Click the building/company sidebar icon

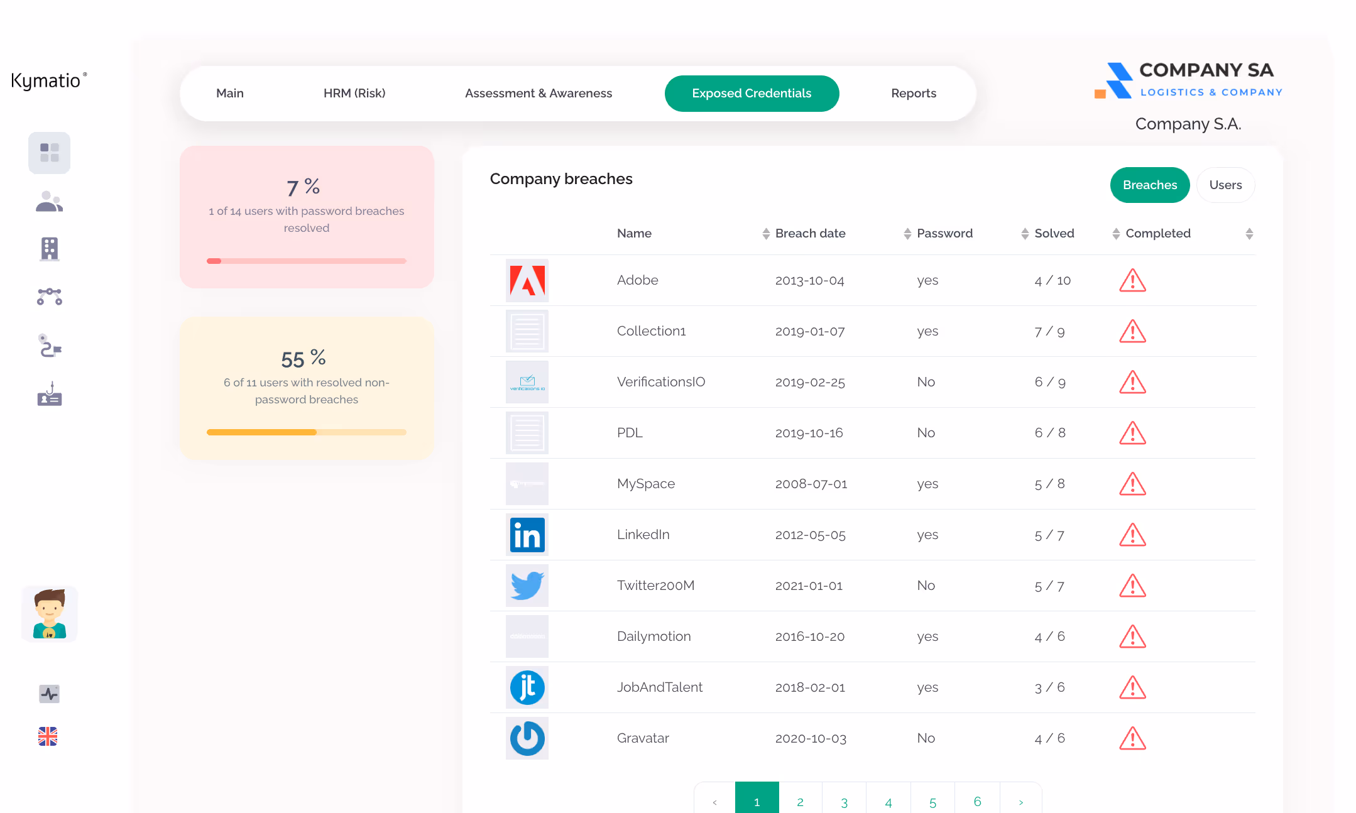click(49, 249)
